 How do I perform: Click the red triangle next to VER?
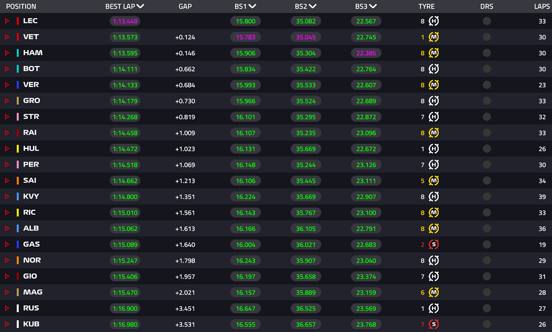7,85
